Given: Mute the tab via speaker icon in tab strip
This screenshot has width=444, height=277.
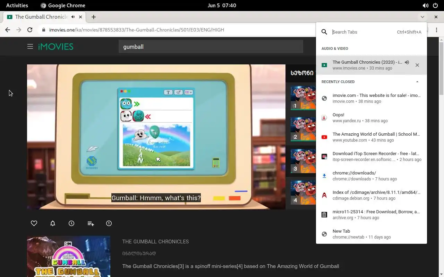Looking at the screenshot, I should (73, 17).
